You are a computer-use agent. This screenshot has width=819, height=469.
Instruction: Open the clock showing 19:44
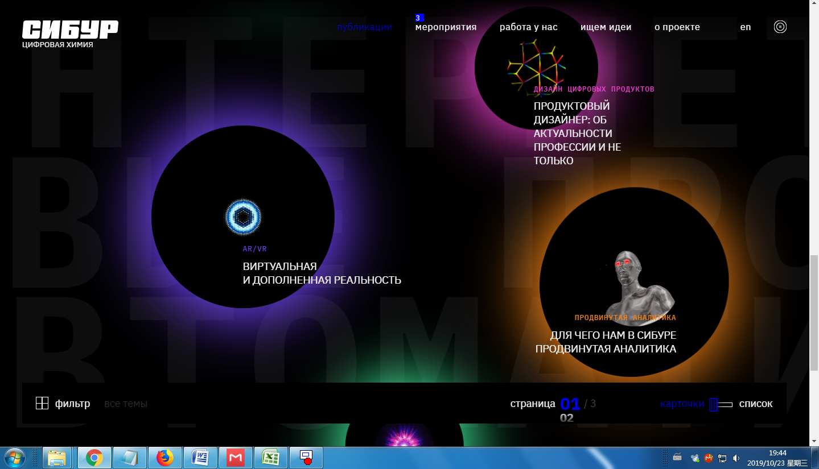(777, 458)
